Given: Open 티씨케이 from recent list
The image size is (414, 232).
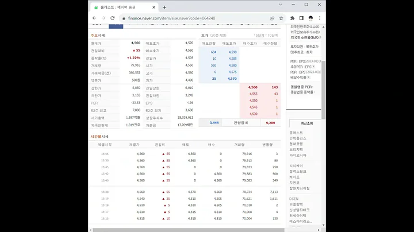Looking at the screenshot, I should click(296, 166).
